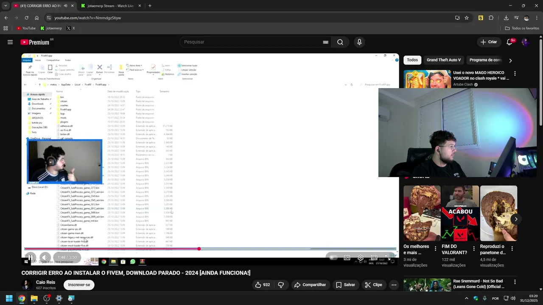The image size is (543, 305).
Task: Click the Clipe button
Action: pyautogui.click(x=373, y=285)
